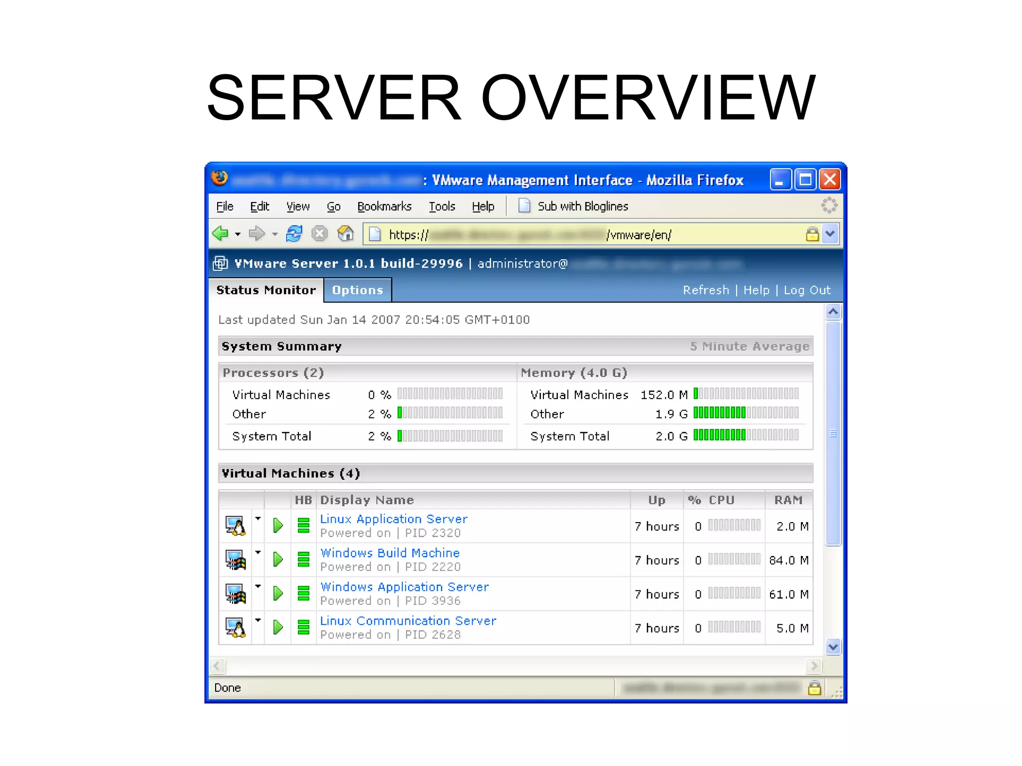
Task: Click the Windows Build Machine VM icon
Action: (x=236, y=560)
